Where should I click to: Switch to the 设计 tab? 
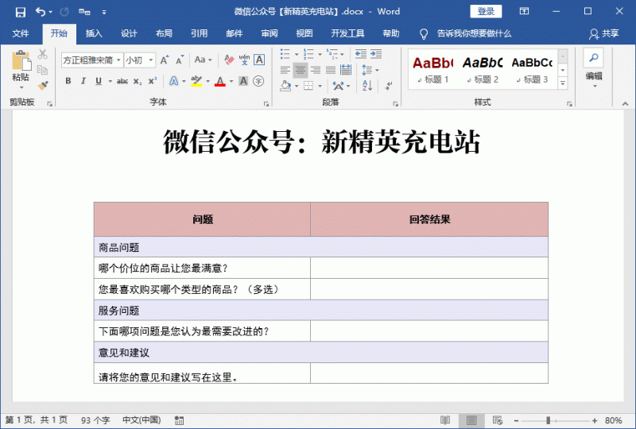(x=129, y=33)
